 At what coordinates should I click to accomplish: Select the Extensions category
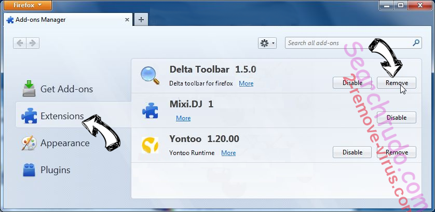tap(62, 116)
